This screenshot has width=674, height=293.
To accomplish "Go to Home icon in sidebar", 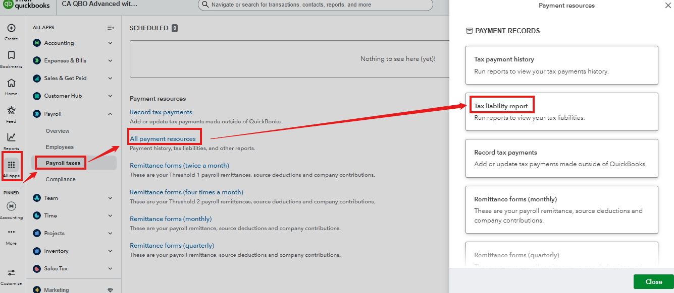I will coord(11,84).
